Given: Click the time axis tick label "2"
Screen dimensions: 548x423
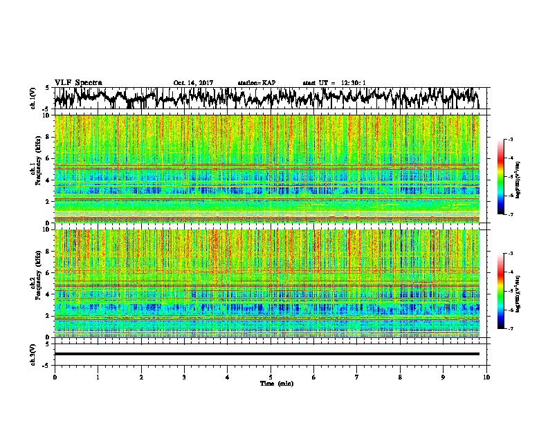Looking at the screenshot, I should click(x=141, y=377).
